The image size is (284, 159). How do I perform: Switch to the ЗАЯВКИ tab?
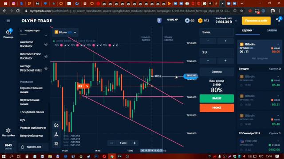click(x=272, y=30)
